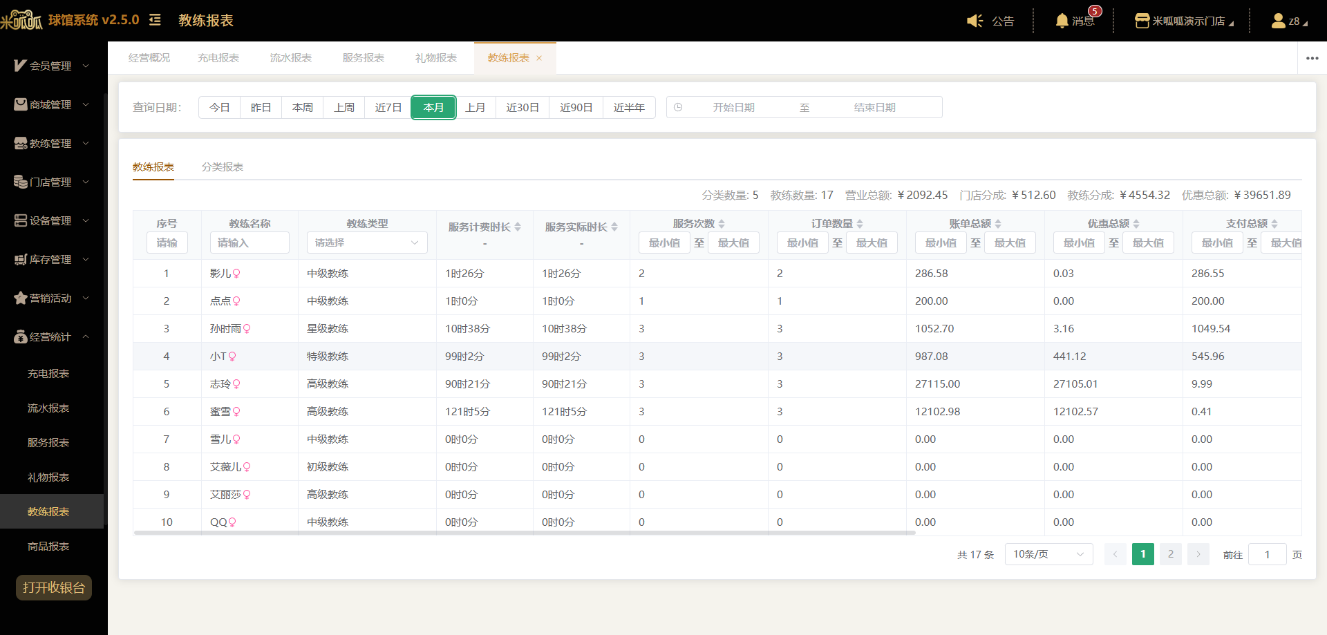Click the next page arrow in pagination

point(1198,554)
